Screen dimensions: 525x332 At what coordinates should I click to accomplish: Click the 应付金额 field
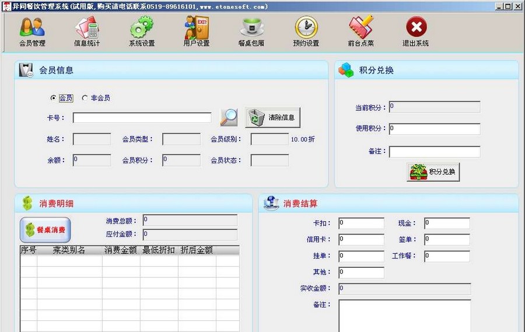point(190,235)
